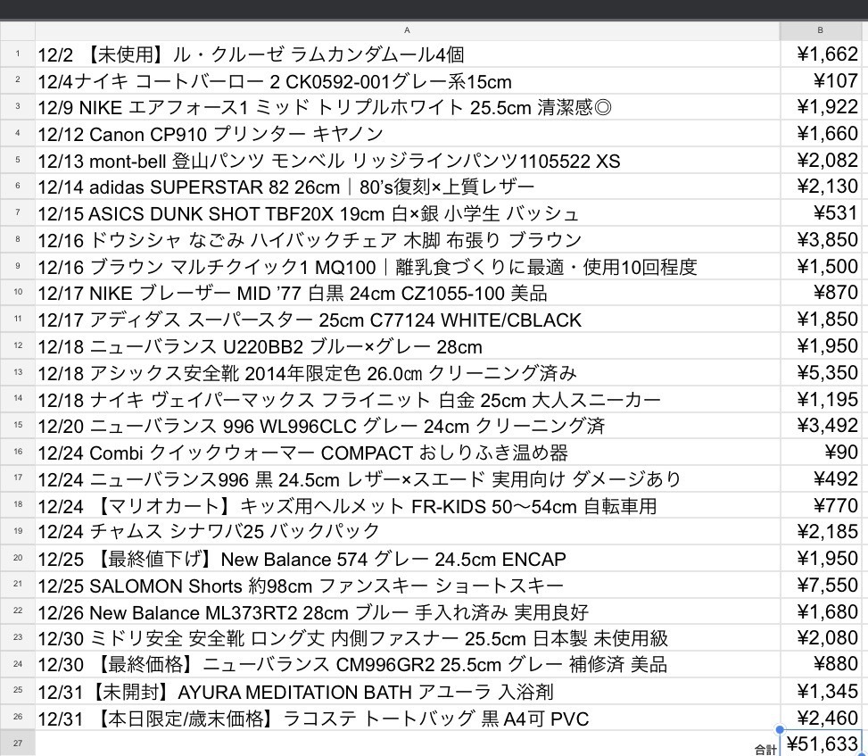Select NIKE ブレーザー MID '77 cell
Screen dimensions: 868x756
(x=408, y=293)
